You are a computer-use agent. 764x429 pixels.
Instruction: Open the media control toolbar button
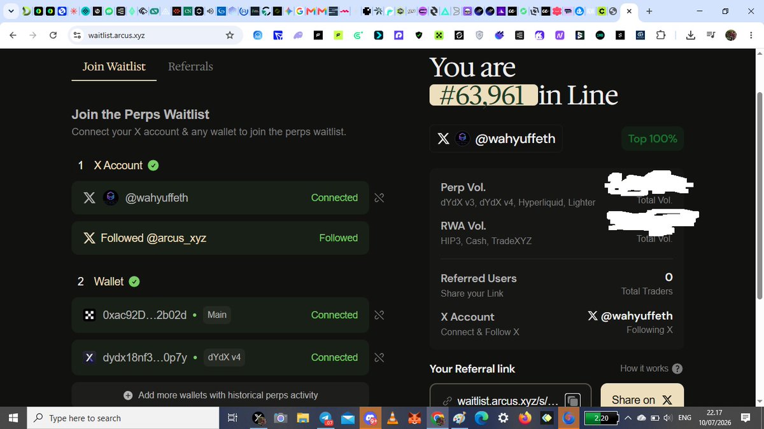(711, 36)
